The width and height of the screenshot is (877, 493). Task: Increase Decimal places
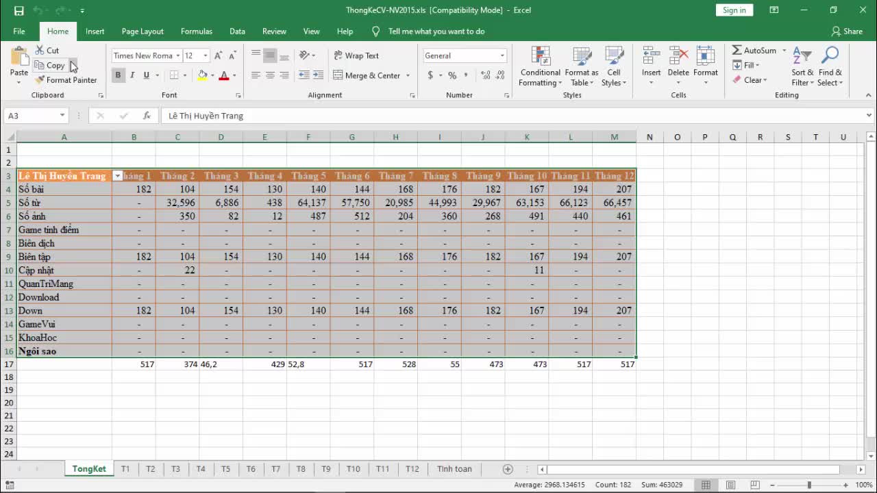coord(486,75)
